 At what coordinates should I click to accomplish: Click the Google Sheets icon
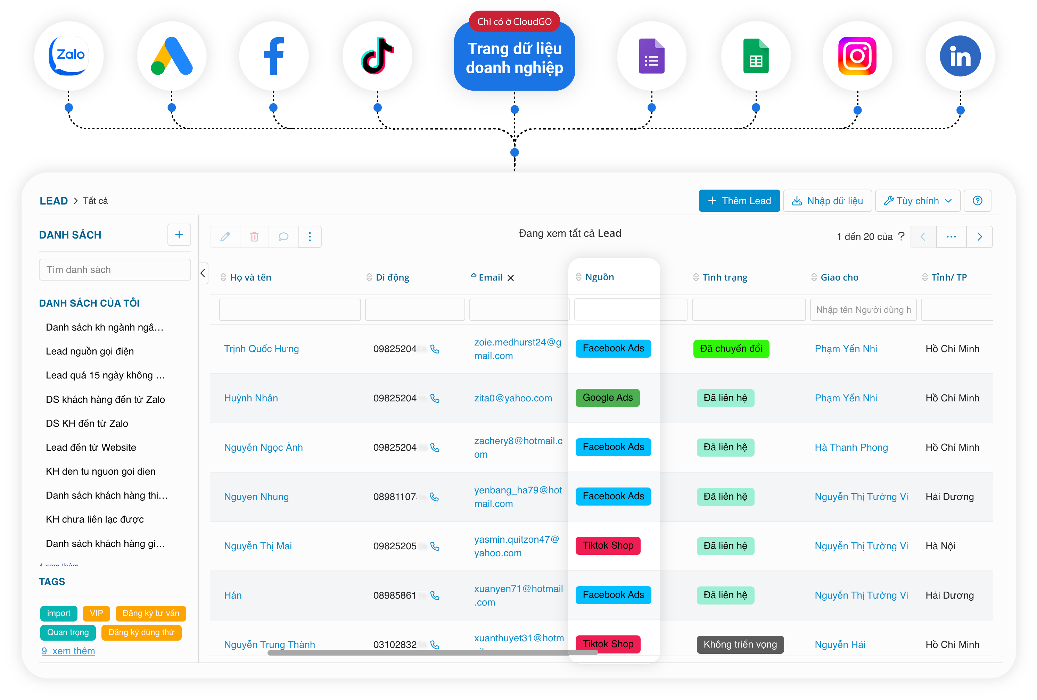(756, 56)
